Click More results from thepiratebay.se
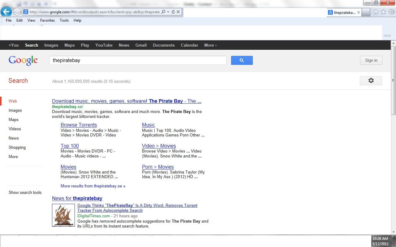 tap(93, 186)
